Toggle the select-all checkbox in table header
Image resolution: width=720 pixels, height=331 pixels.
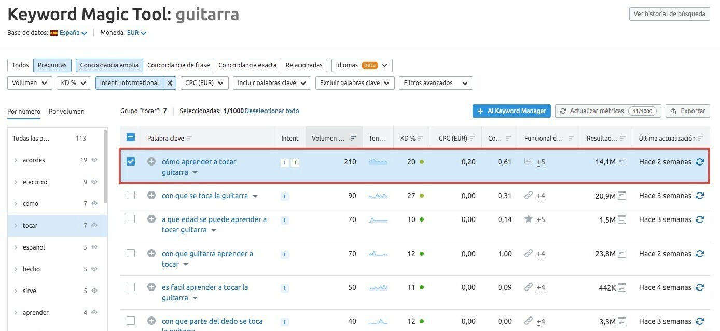click(x=131, y=137)
